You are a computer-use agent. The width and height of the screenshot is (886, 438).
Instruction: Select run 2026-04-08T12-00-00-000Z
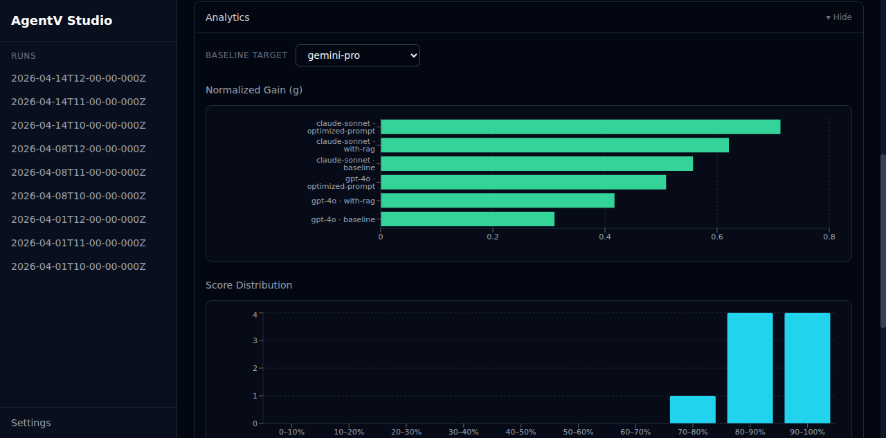pos(78,149)
